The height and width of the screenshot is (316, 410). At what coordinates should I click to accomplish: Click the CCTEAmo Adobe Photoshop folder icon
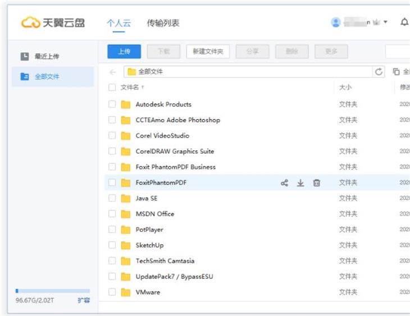(126, 120)
